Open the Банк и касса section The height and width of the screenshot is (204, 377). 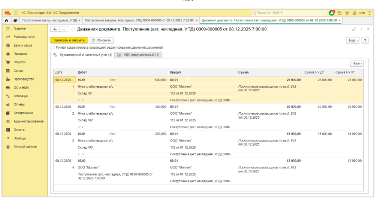click(x=23, y=45)
